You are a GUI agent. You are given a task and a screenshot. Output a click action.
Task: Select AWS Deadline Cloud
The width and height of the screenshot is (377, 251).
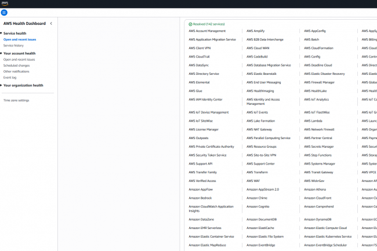click(318, 65)
